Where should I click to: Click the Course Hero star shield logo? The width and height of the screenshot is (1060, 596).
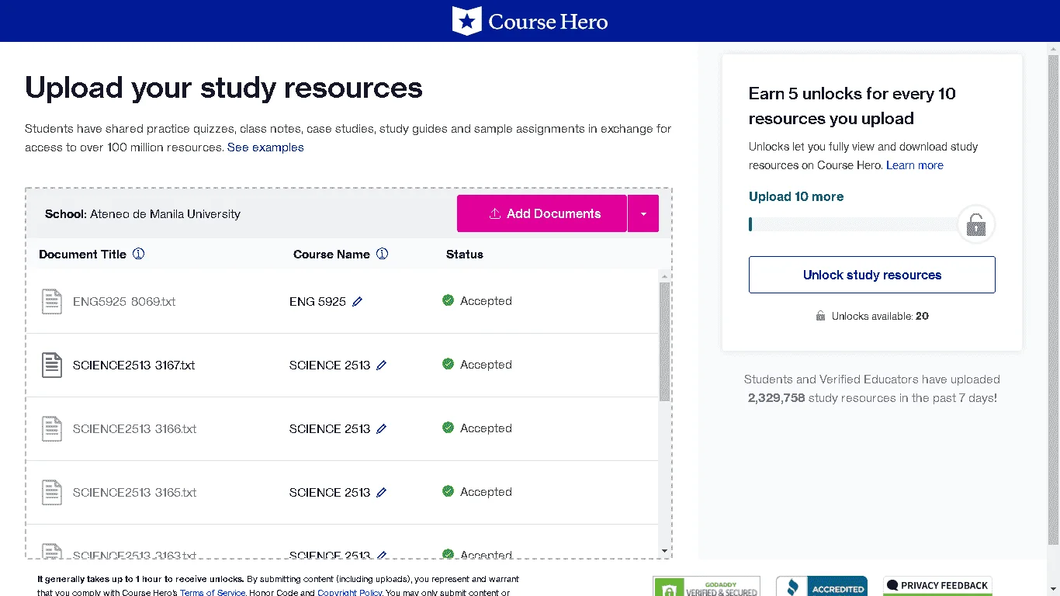(x=467, y=21)
